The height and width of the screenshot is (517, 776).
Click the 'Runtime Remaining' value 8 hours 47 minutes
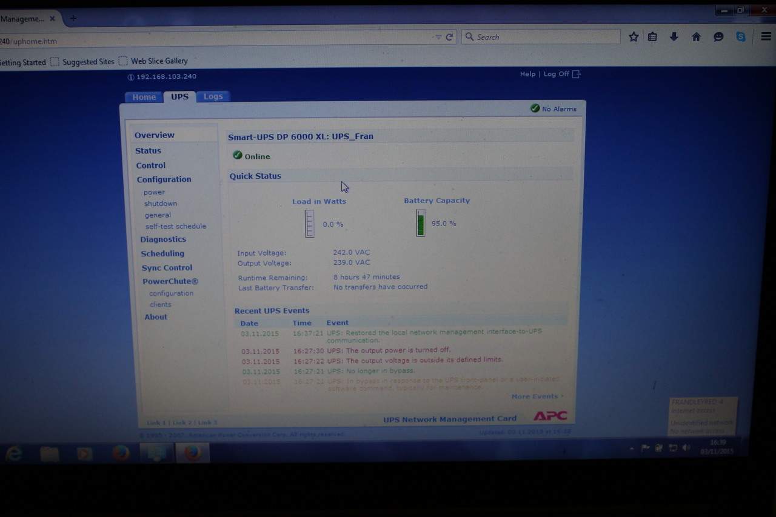(x=366, y=277)
